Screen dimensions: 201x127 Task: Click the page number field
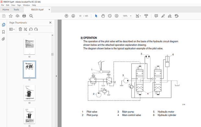(x=80, y=16)
